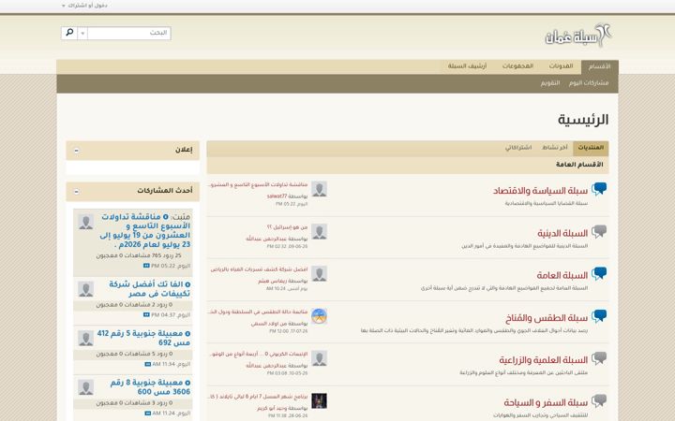Open the دخول أو اشتراك login dropdown

pyautogui.click(x=84, y=6)
